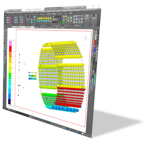This screenshot has height=144, width=144.
Task: Click the red swatch in temperature legend
Action: 10,49
